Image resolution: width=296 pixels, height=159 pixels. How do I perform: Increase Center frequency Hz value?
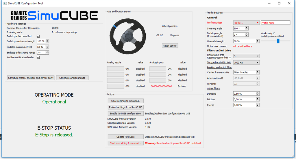tap(258, 71)
